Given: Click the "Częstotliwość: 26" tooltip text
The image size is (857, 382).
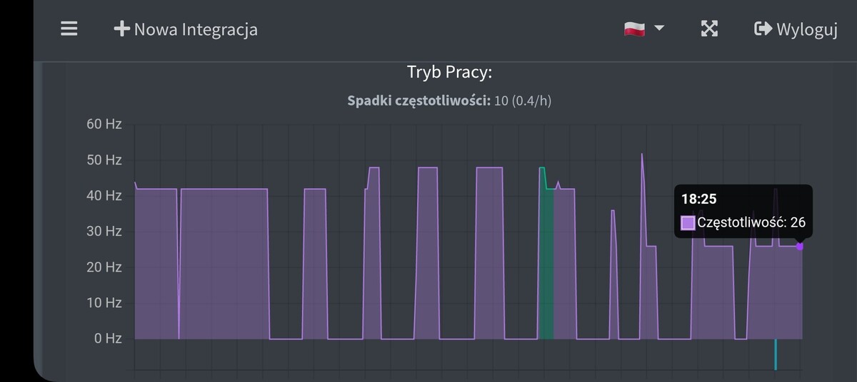Looking at the screenshot, I should tap(751, 222).
